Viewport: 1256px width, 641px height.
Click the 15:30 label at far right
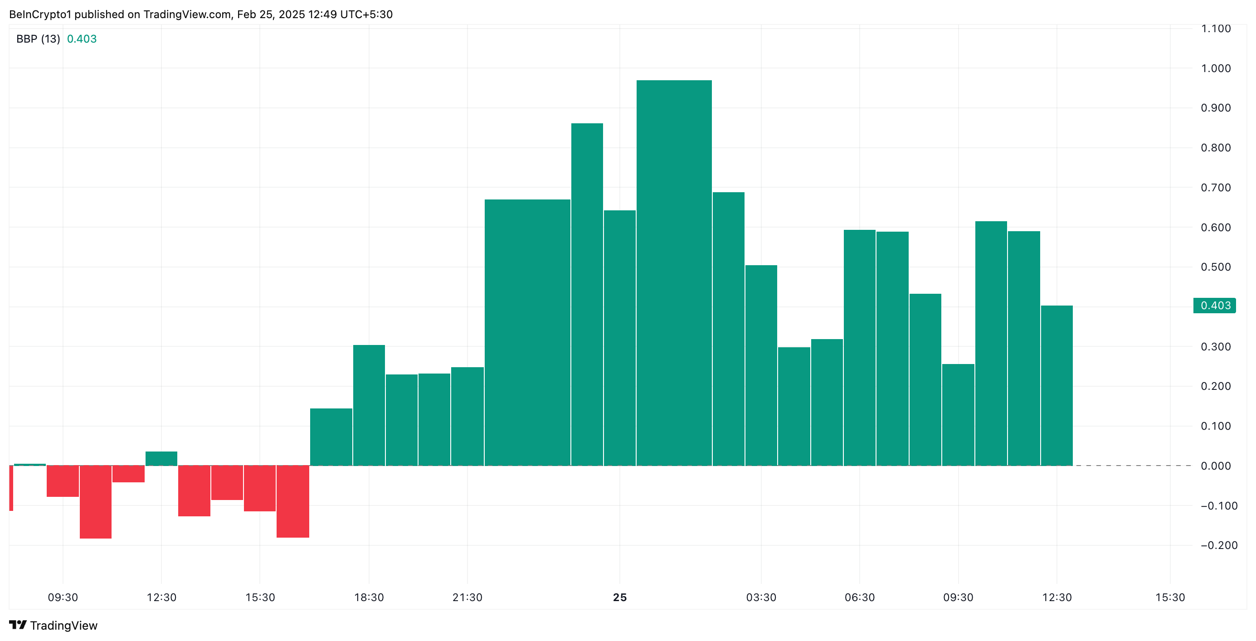(1170, 597)
